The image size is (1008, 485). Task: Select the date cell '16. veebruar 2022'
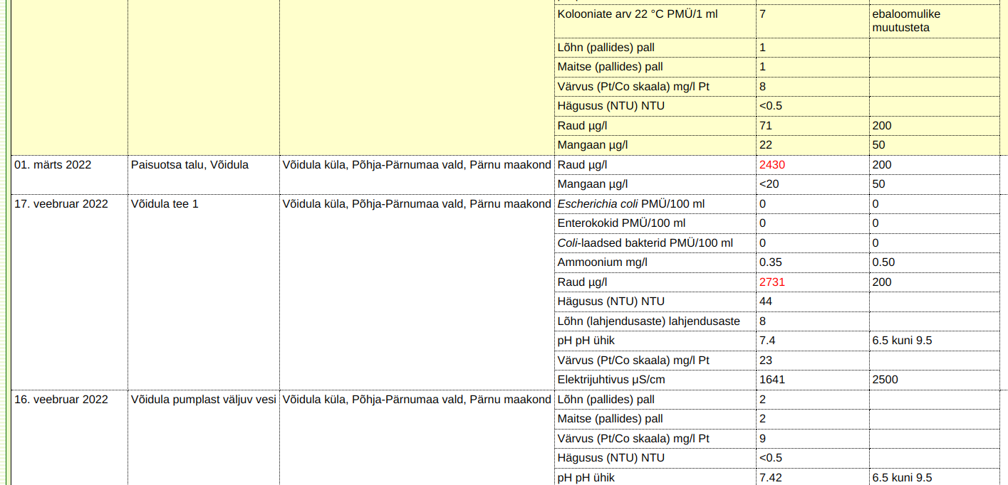coord(68,437)
